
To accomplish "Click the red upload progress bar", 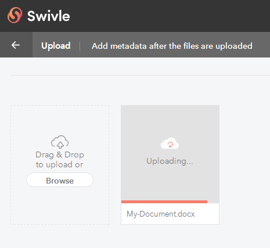I will point(164,202).
